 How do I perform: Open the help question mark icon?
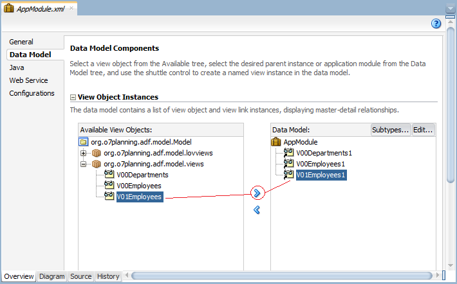tap(436, 24)
